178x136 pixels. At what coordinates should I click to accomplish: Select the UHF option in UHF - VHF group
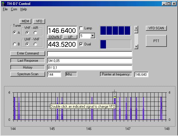[27, 44]
